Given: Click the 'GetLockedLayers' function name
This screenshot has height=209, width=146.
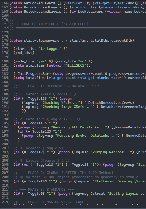Looking at the screenshot, I should [x=40, y=3].
